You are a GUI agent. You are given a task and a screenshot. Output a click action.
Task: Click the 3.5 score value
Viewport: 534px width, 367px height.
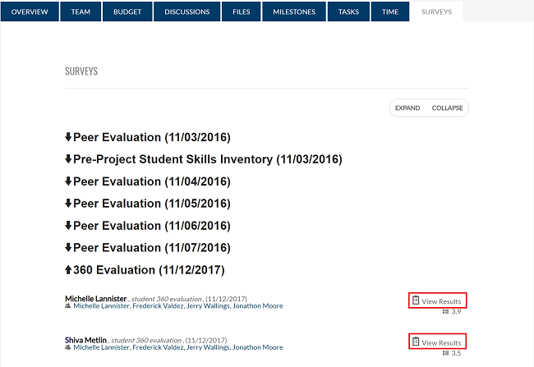pos(456,353)
